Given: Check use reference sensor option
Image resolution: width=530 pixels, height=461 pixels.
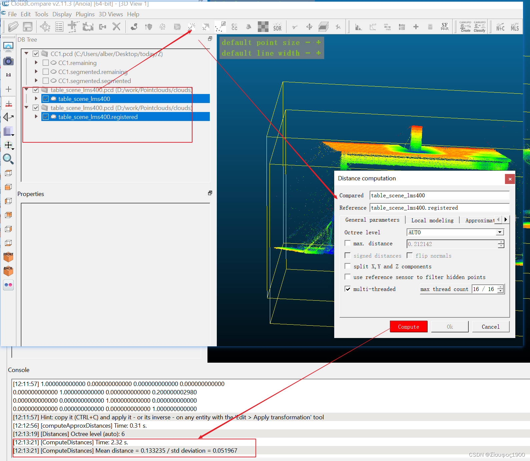Looking at the screenshot, I should click(x=348, y=277).
